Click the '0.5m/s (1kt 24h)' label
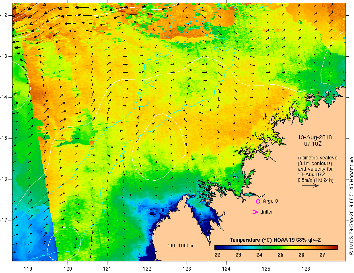 (x=315, y=180)
